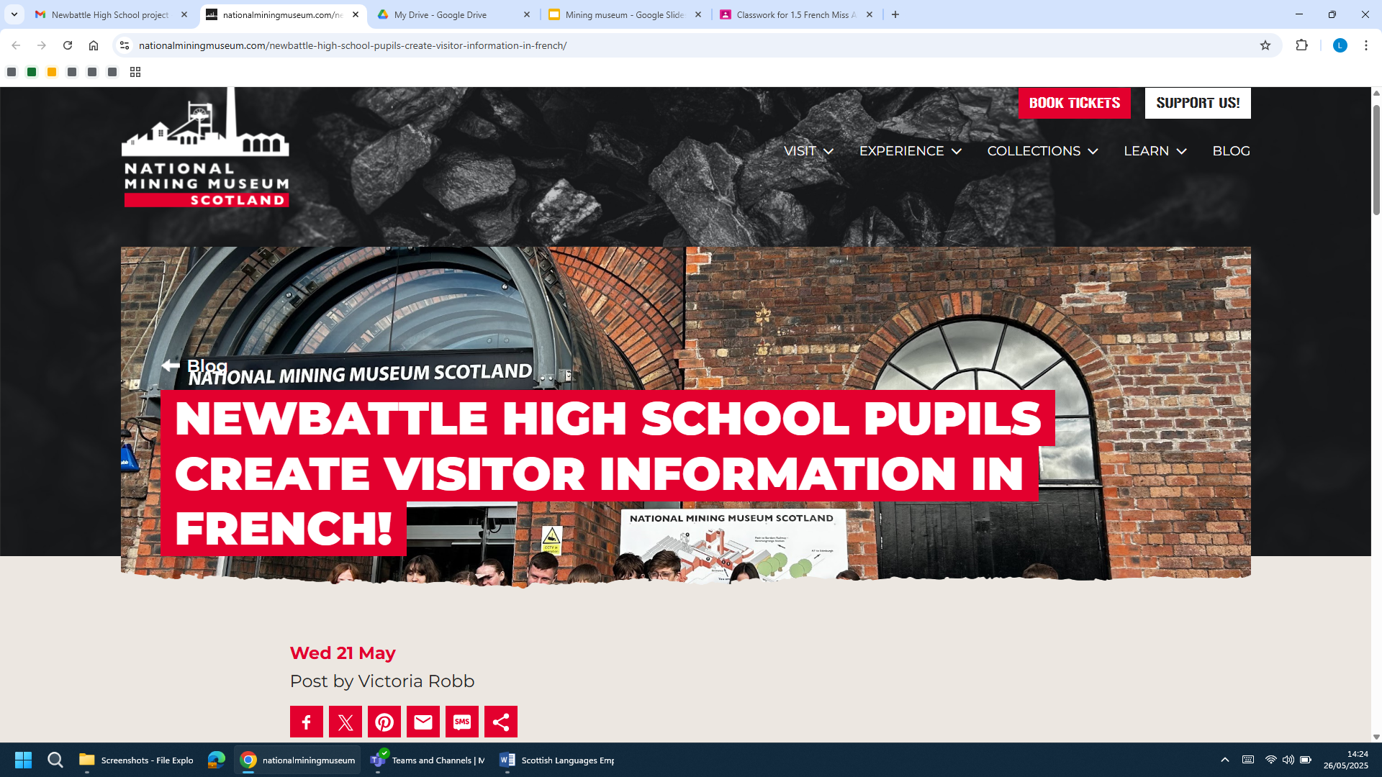Open the LEARN menu dropdown
This screenshot has width=1382, height=777.
(x=1155, y=151)
